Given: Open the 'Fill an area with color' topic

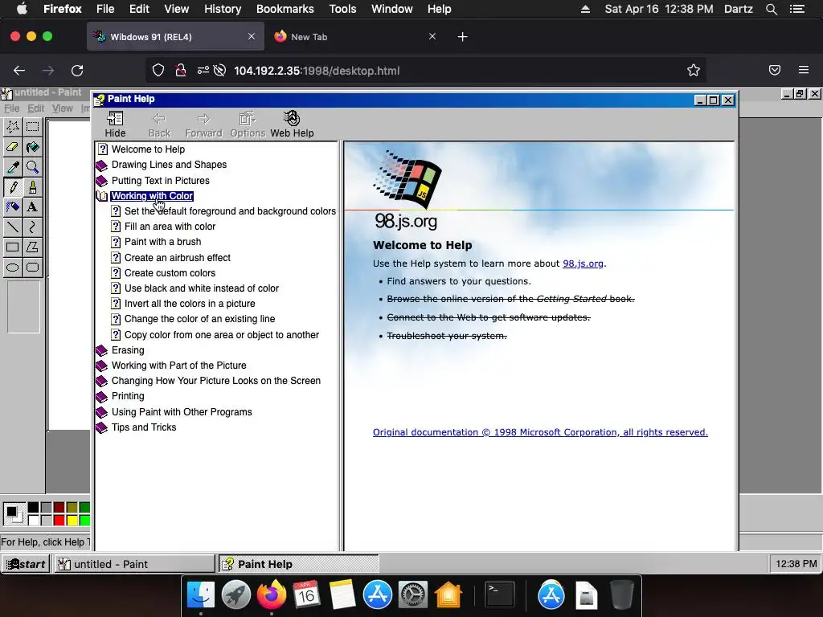Looking at the screenshot, I should point(170,226).
